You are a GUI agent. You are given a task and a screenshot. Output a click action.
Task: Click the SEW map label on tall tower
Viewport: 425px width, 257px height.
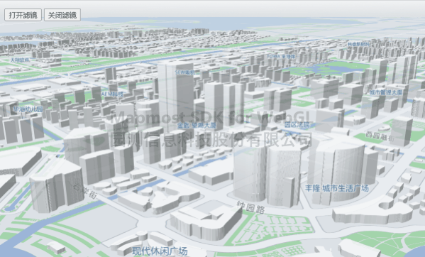184,72
